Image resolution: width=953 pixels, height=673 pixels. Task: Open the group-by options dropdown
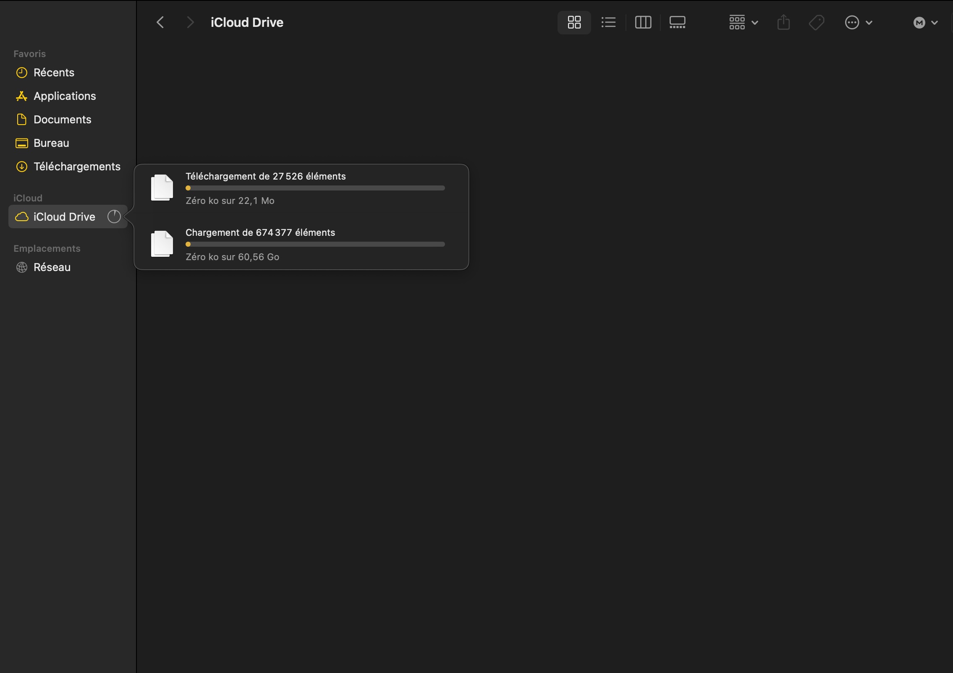[x=743, y=22]
